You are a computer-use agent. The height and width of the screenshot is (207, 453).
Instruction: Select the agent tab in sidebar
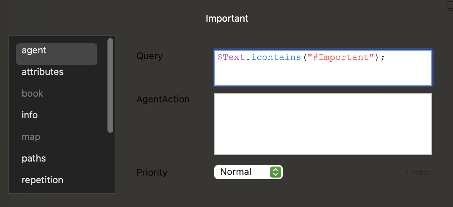[57, 54]
